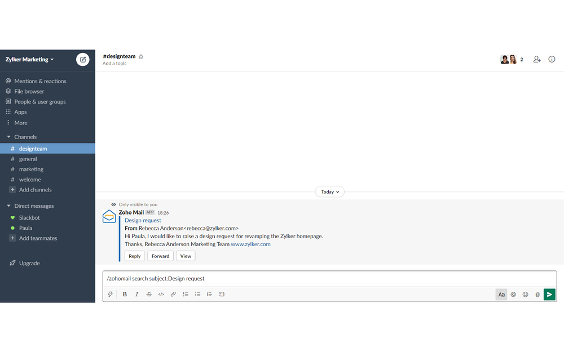564x352 pixels.
Task: Insert inline code formatting
Action: (161, 294)
